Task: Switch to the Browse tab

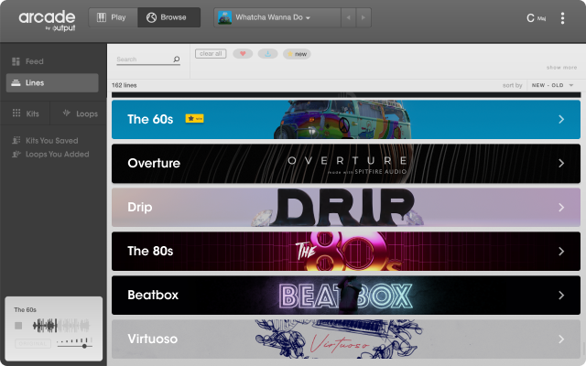Action: 168,17
